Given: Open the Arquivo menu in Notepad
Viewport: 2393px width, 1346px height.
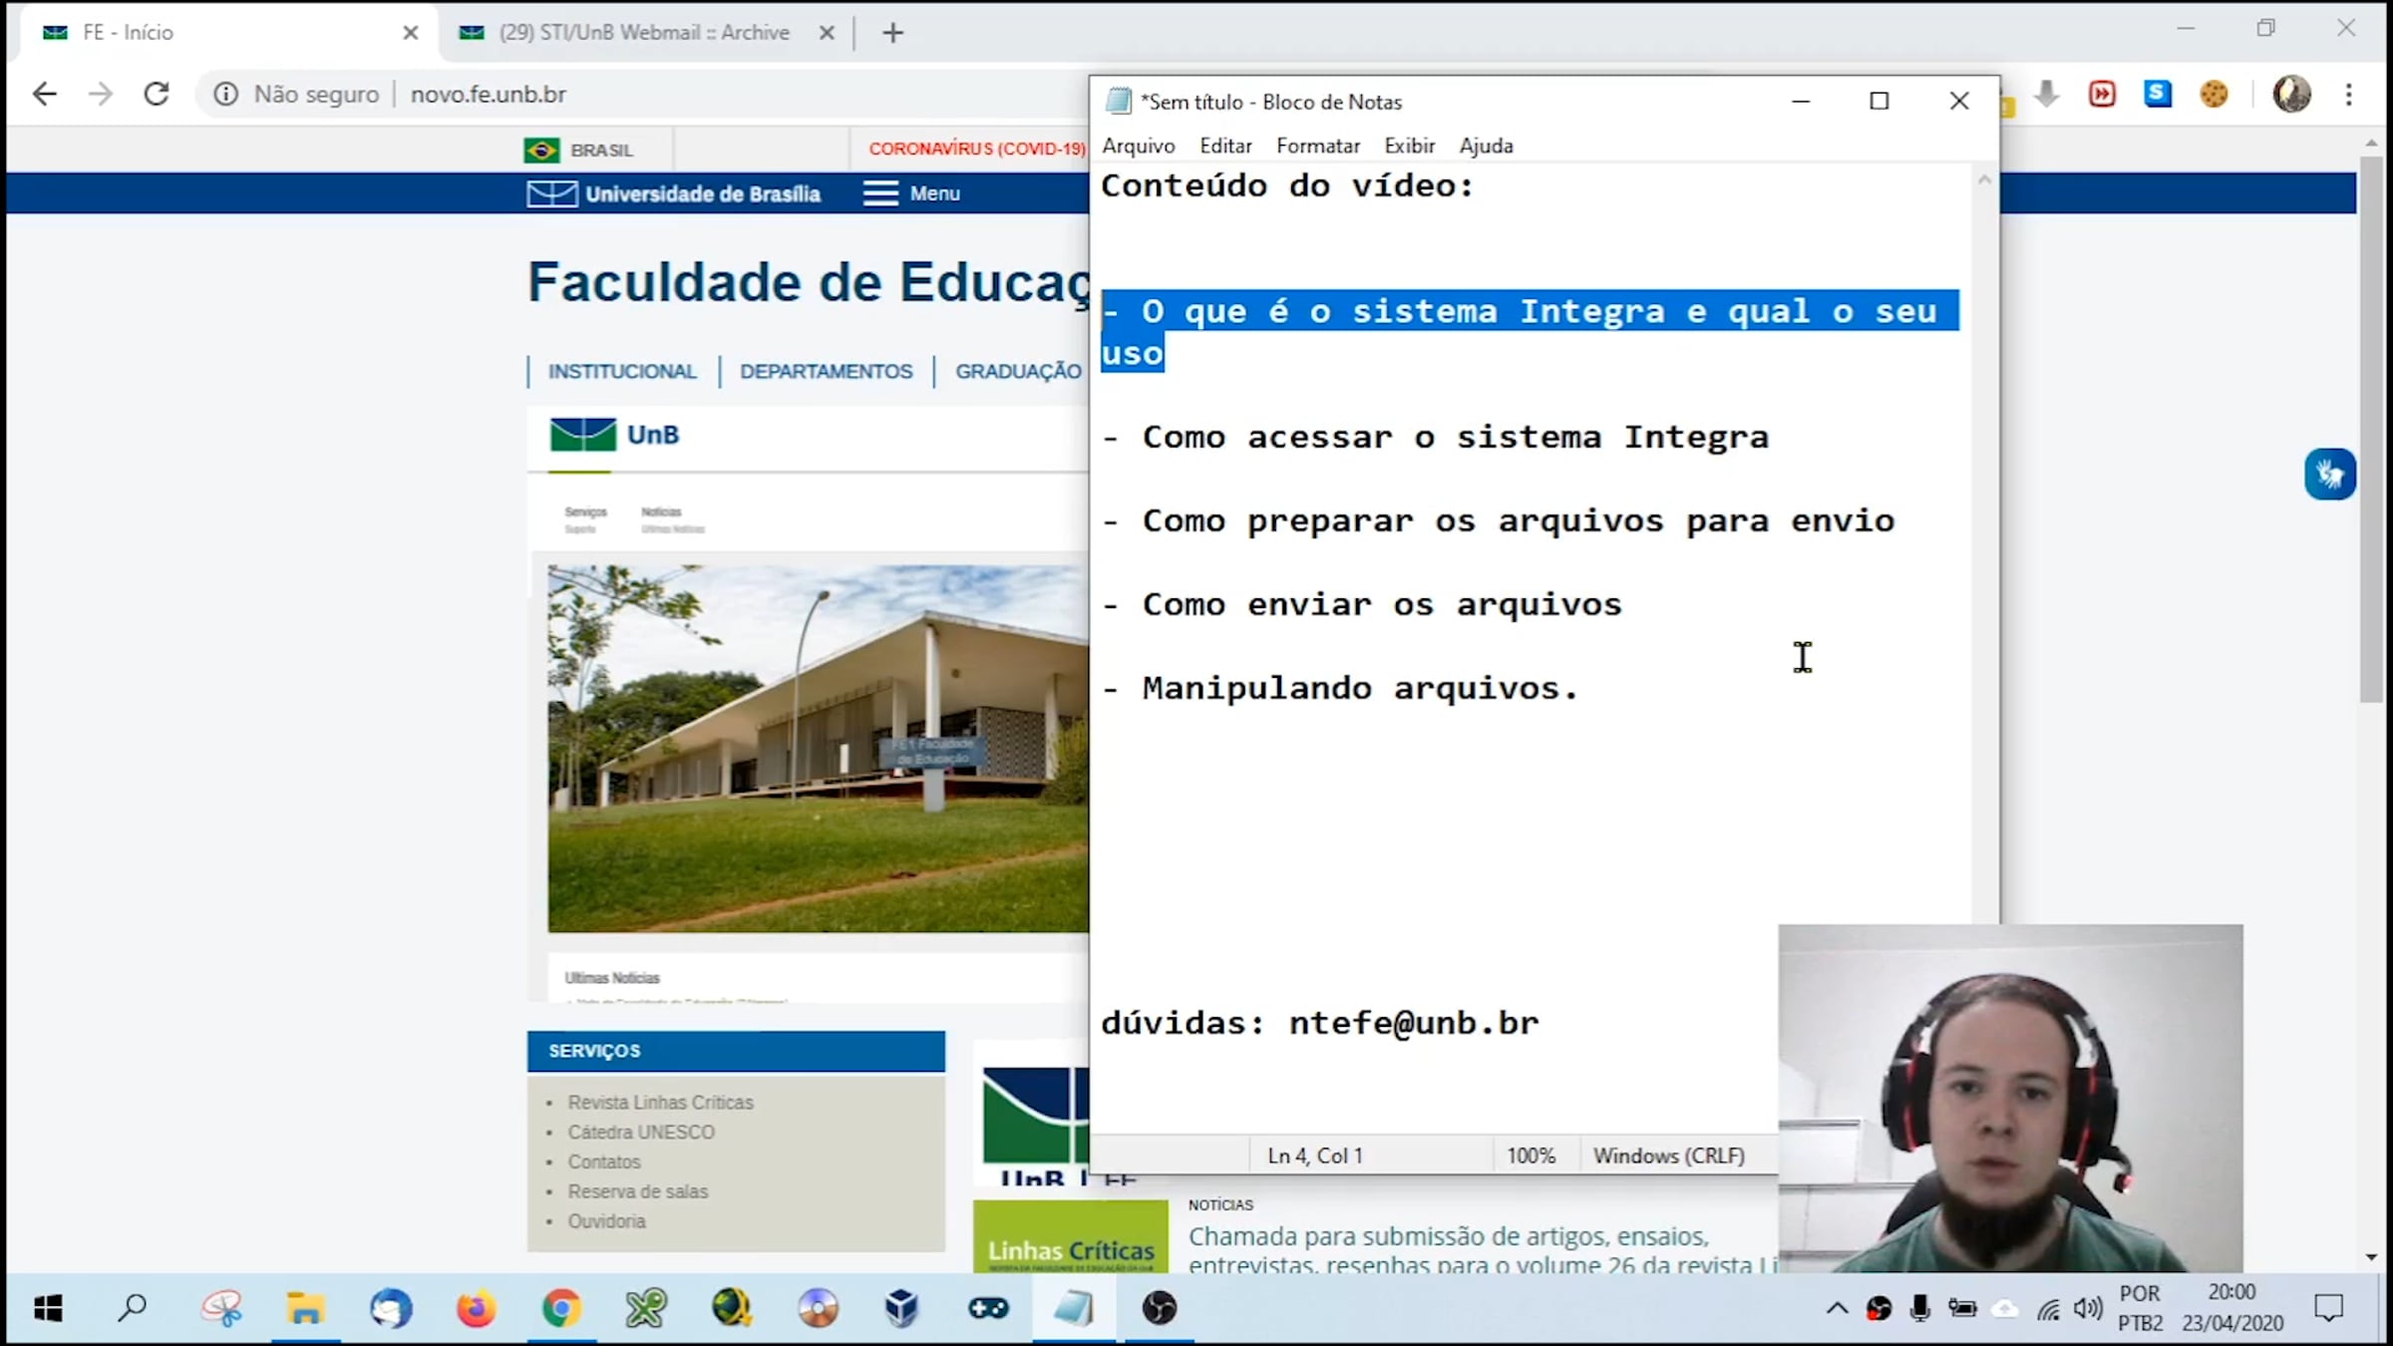Looking at the screenshot, I should pos(1138,146).
